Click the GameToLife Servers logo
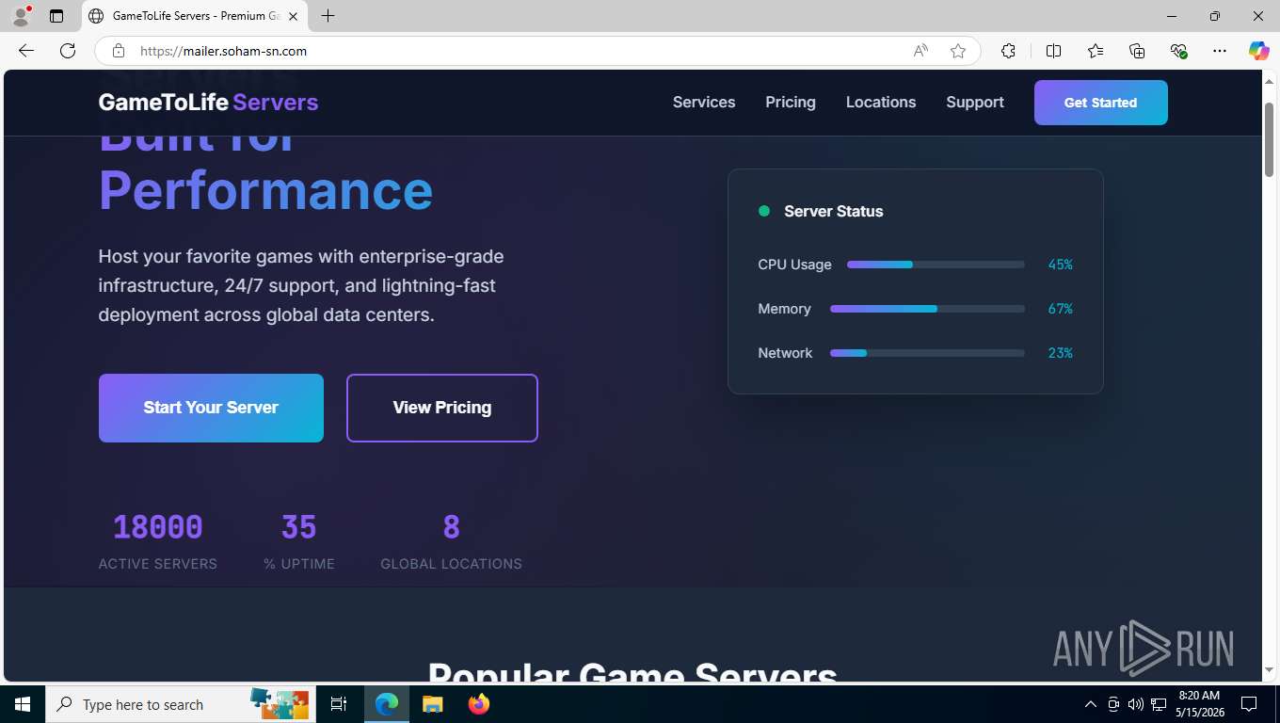 point(208,102)
